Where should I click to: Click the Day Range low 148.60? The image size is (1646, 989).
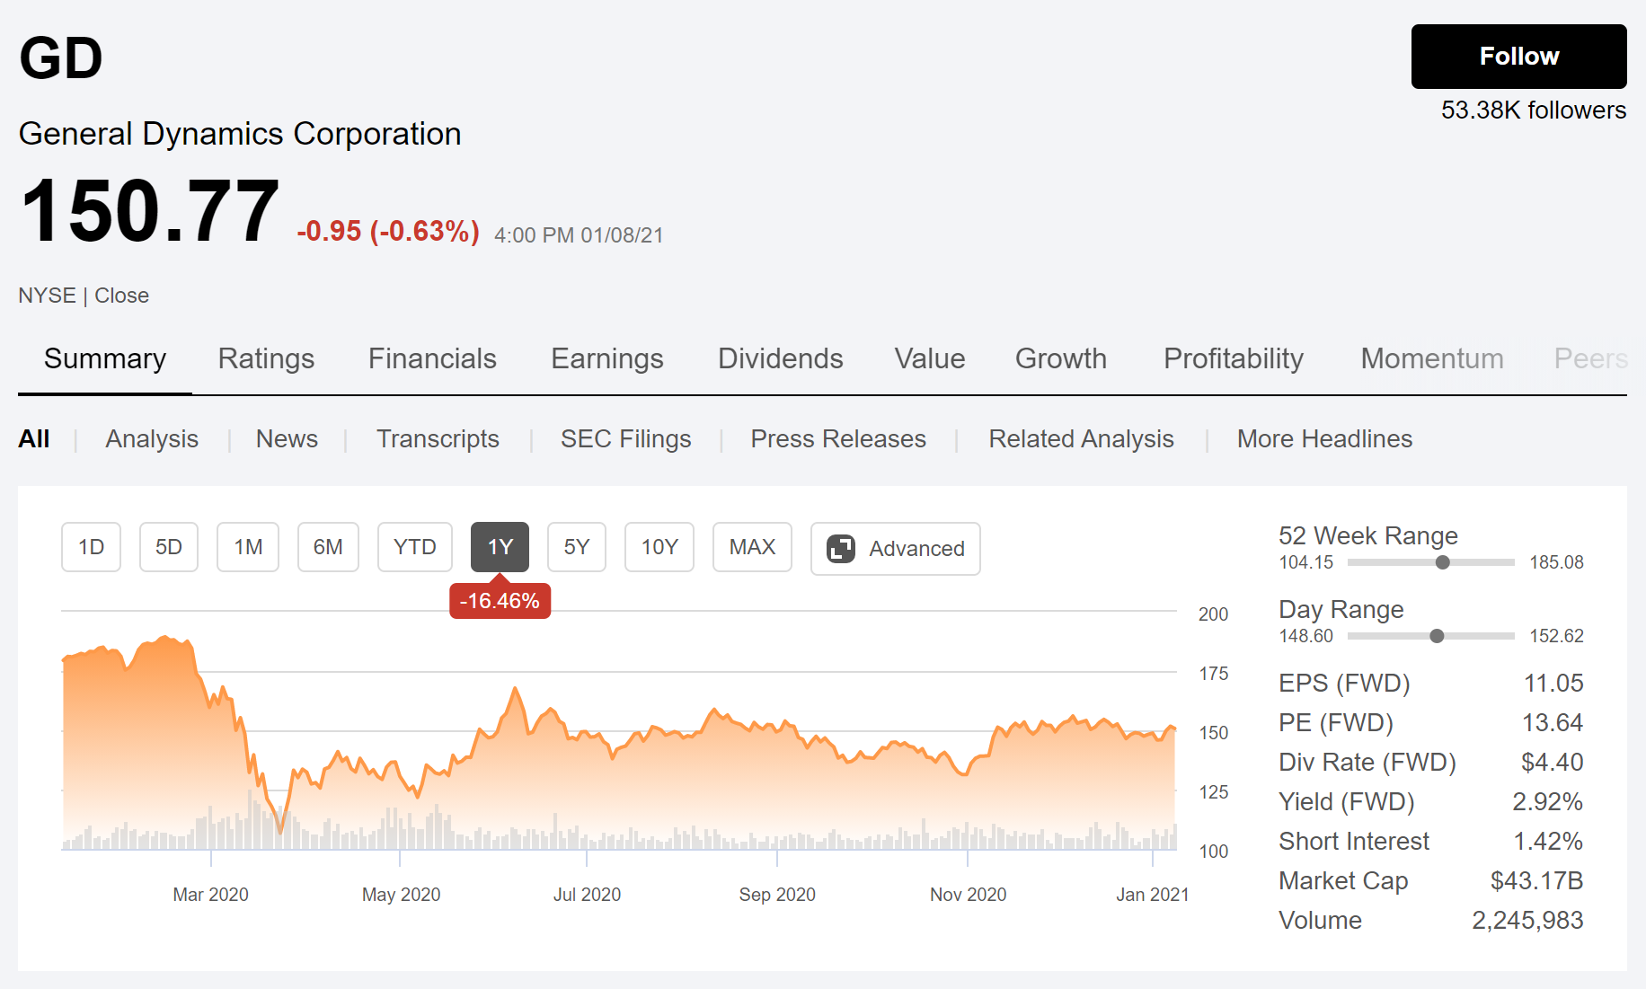point(1305,636)
